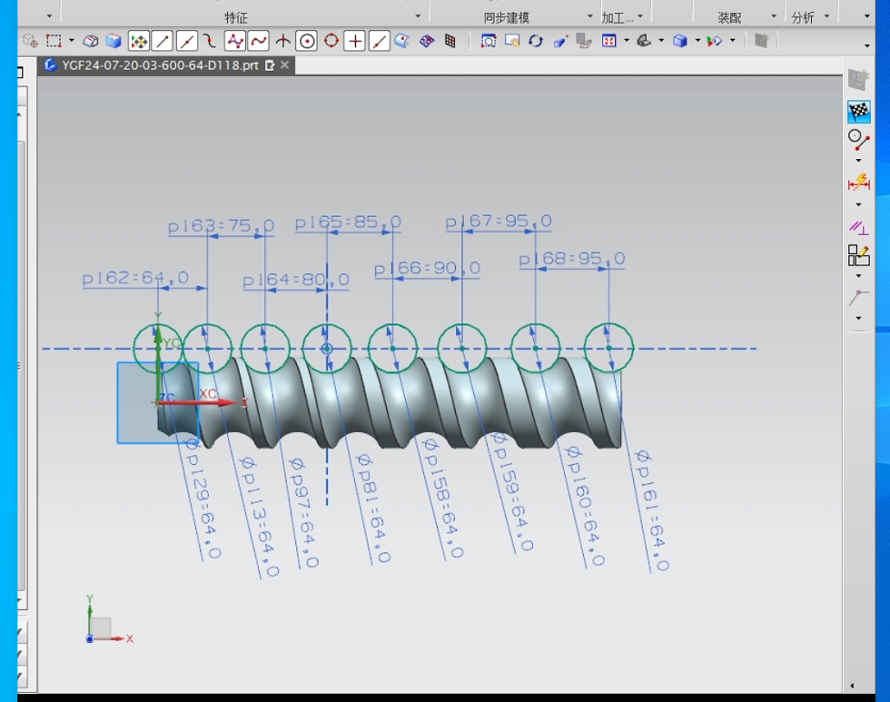Toggle the quadrant point snap option
Screen dimensions: 890x702
point(331,41)
